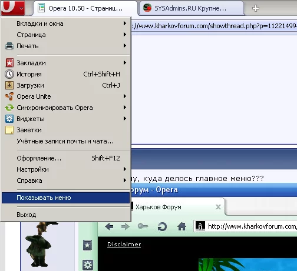297x271 pixels.
Task: Open Оформление appearance dialog
Action: pos(65,158)
